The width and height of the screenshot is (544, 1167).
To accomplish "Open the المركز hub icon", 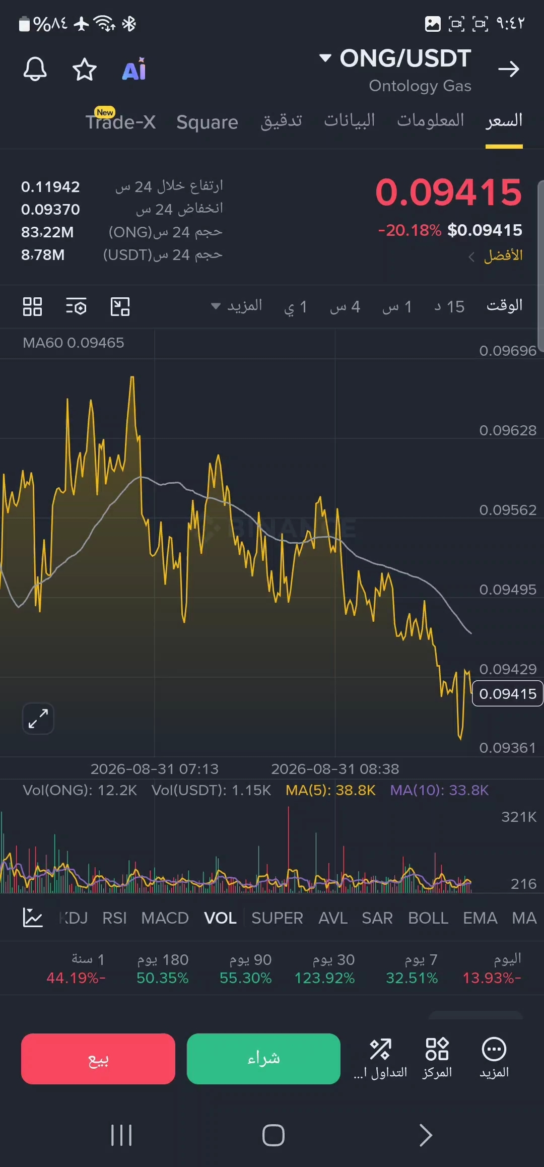I will [437, 1058].
